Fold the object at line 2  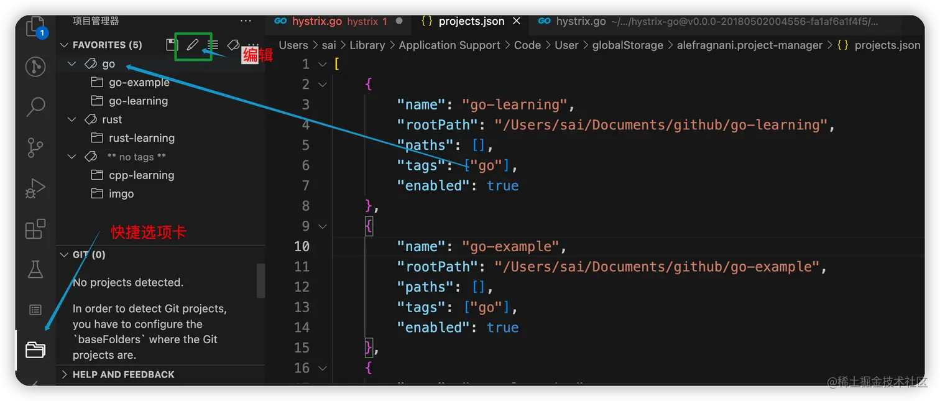click(322, 85)
